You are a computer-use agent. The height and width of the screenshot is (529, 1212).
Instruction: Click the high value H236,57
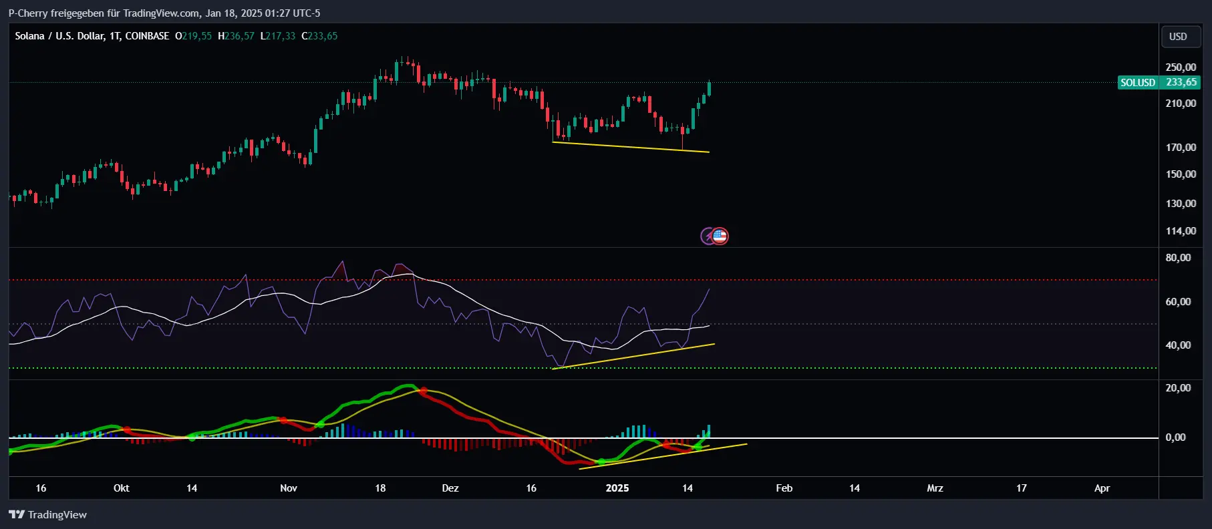[236, 36]
